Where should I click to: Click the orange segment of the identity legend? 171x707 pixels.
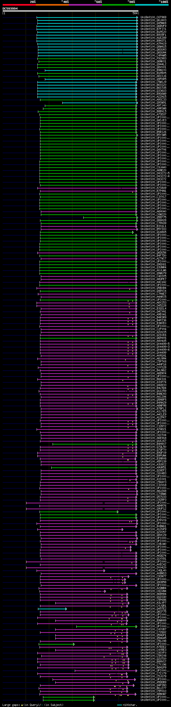pos(52,5)
